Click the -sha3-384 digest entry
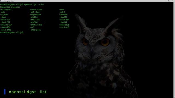The height and width of the screenshot is (98, 175). (64, 20)
